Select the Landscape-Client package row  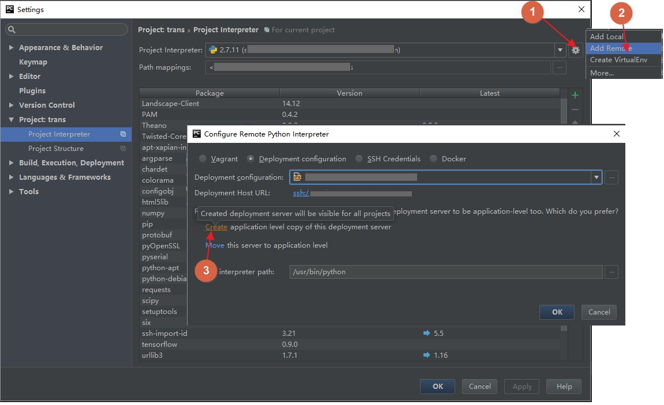350,104
